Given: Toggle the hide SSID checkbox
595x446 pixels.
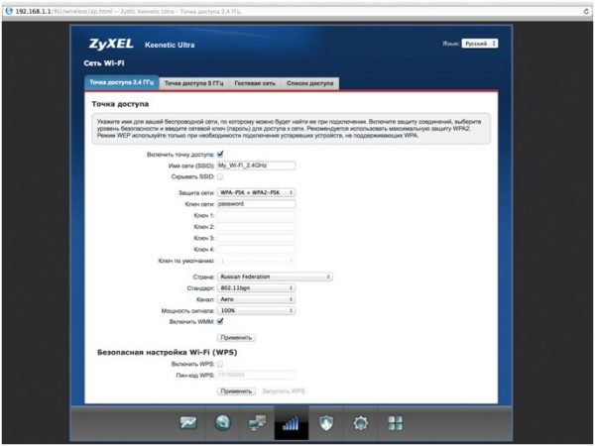Looking at the screenshot, I should (x=220, y=176).
